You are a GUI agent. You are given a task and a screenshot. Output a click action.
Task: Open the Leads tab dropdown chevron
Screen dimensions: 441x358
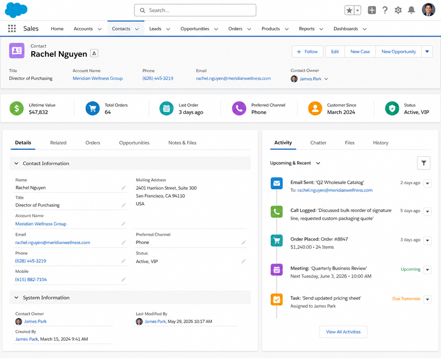click(168, 29)
